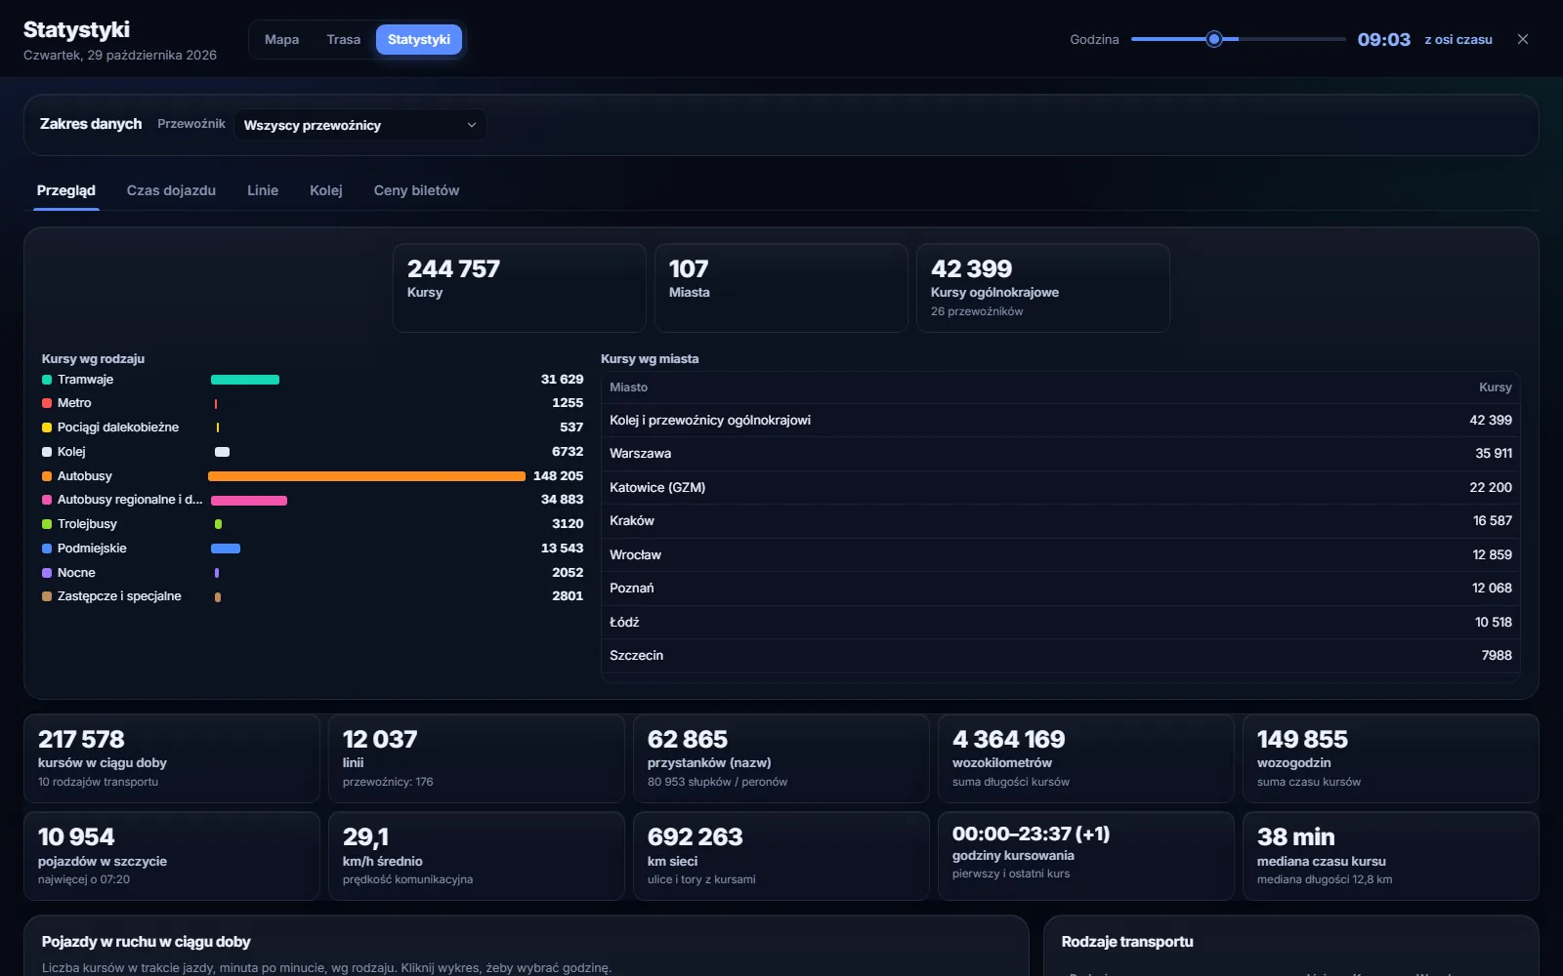Click the Kursy column header

pyautogui.click(x=1495, y=387)
